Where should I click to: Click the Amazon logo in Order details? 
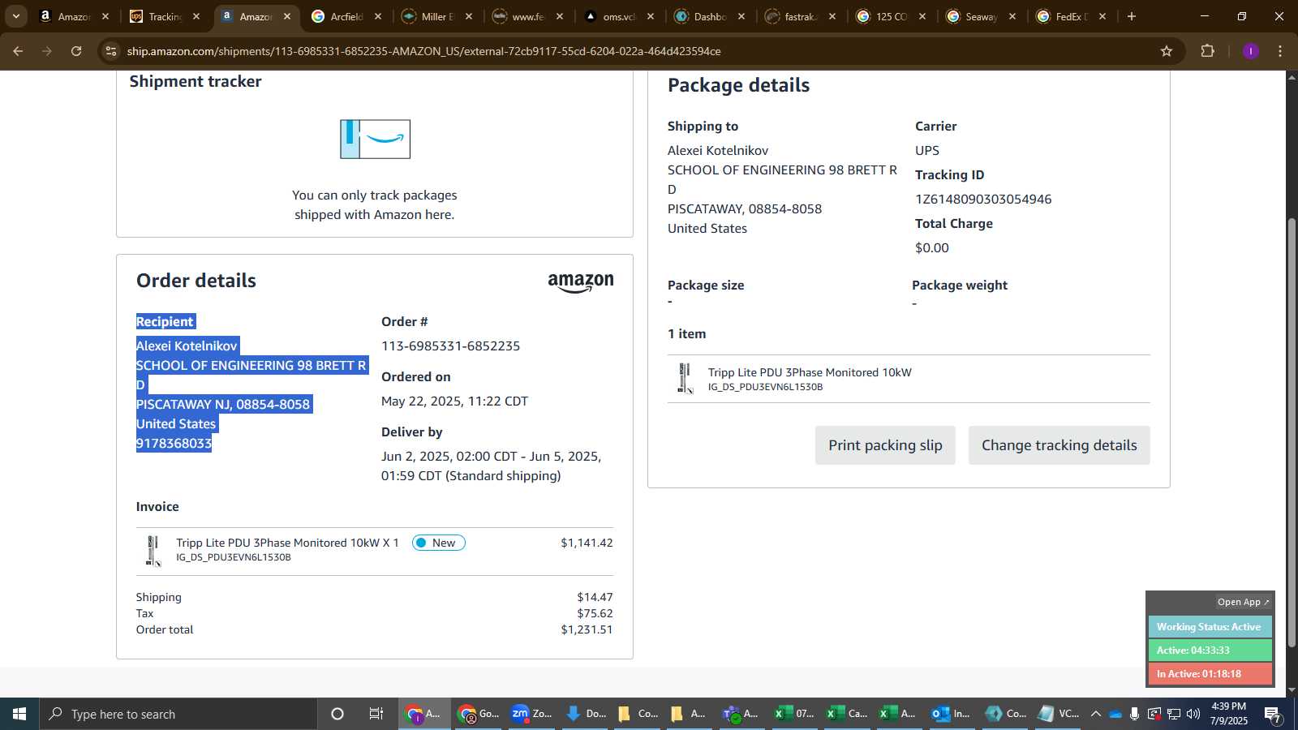[581, 282]
